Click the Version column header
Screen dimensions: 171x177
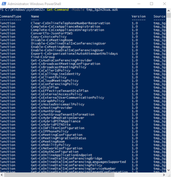point(138,16)
